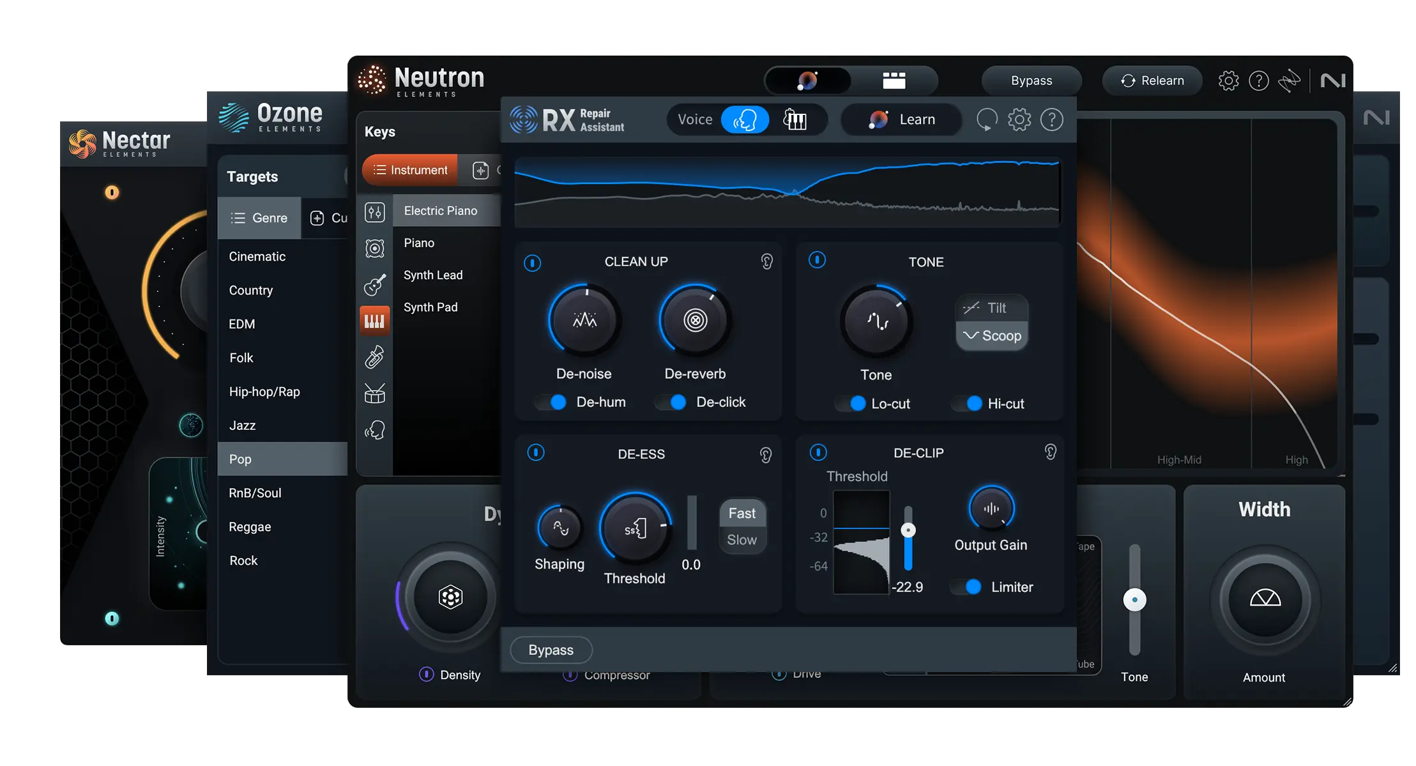Toggle the De-ess module power button

[536, 452]
